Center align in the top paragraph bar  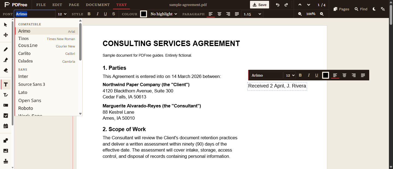click(x=219, y=14)
